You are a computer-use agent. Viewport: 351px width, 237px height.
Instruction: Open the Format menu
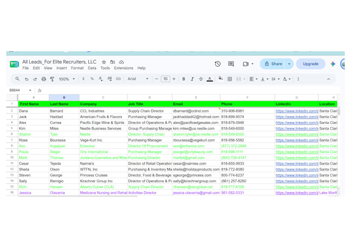tap(77, 68)
